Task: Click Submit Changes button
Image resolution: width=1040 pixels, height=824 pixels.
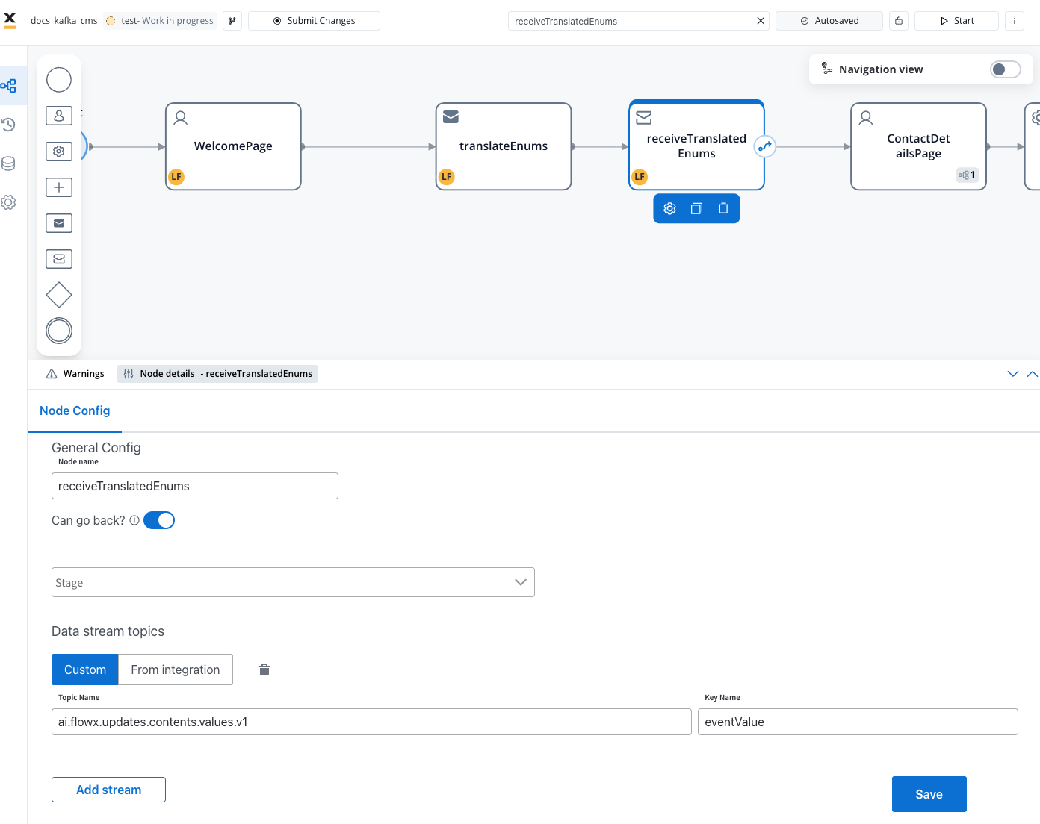Action: (x=314, y=21)
